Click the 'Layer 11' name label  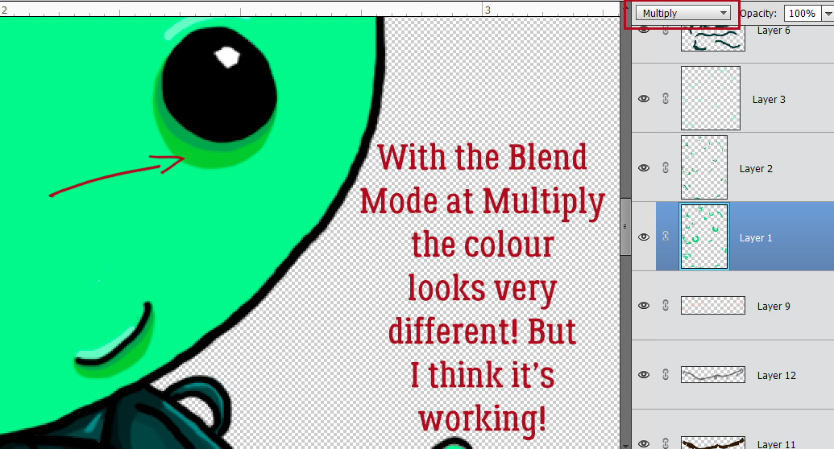(777, 443)
